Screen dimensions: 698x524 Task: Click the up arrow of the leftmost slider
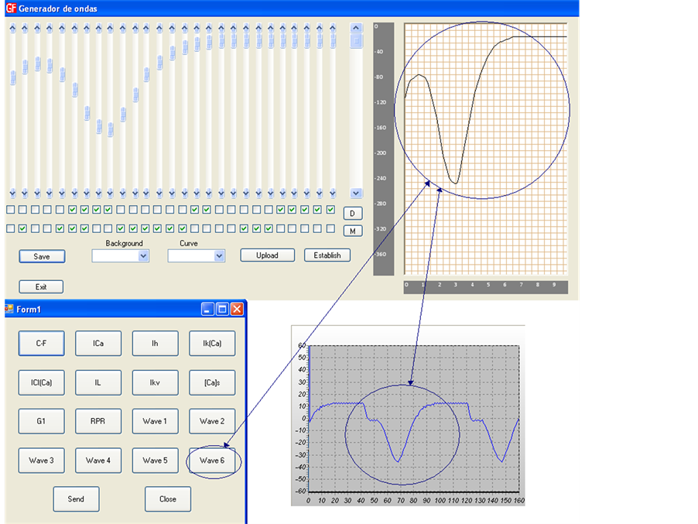pos(12,28)
